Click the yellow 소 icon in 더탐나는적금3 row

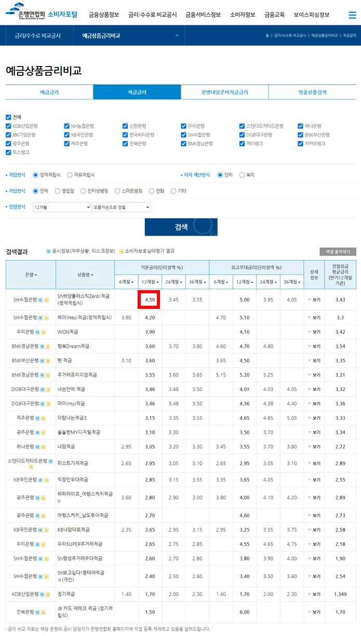pos(43,418)
